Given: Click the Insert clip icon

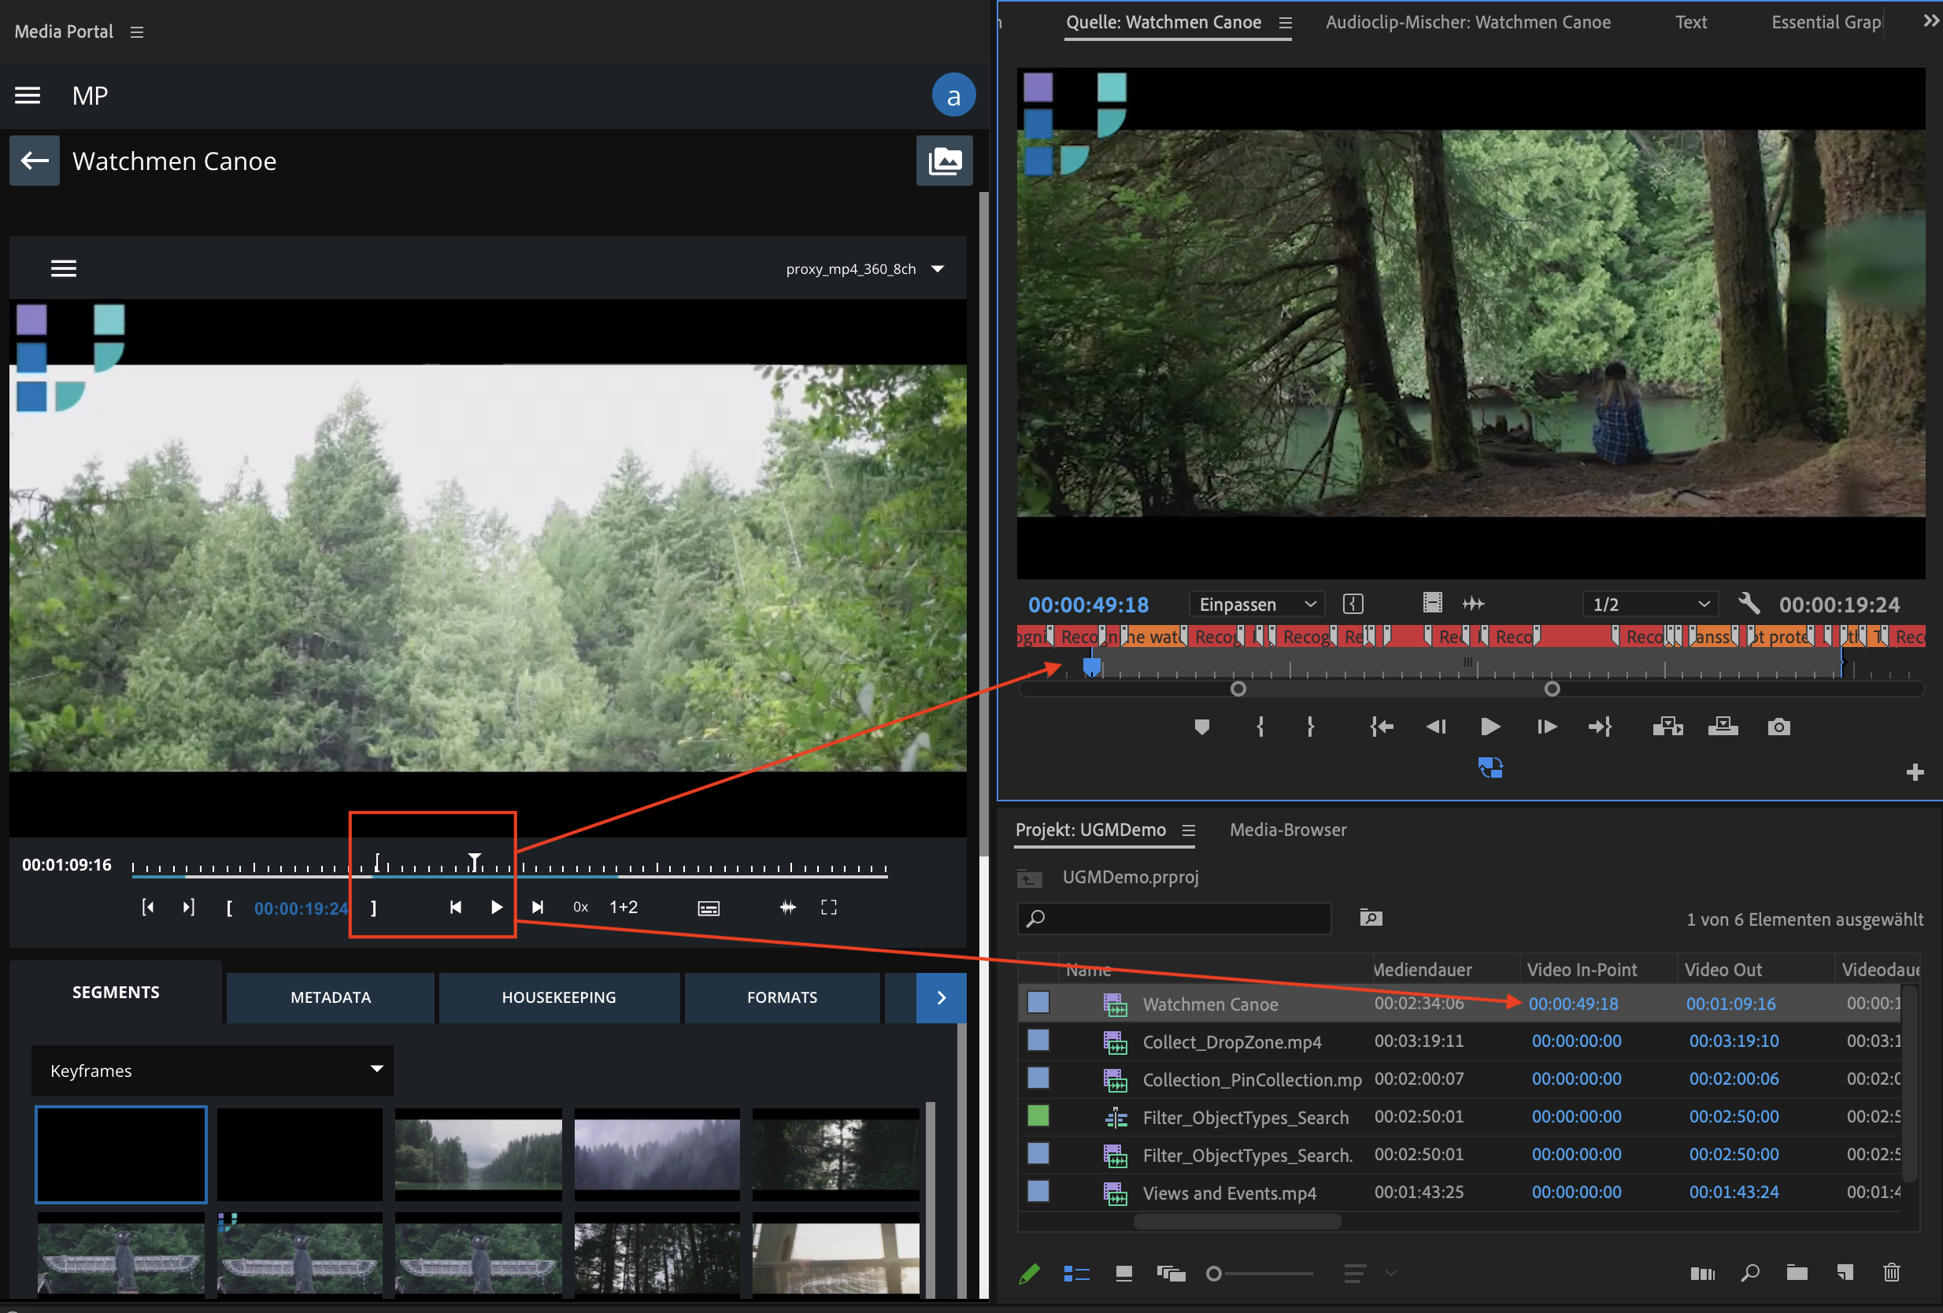Looking at the screenshot, I should (1667, 727).
